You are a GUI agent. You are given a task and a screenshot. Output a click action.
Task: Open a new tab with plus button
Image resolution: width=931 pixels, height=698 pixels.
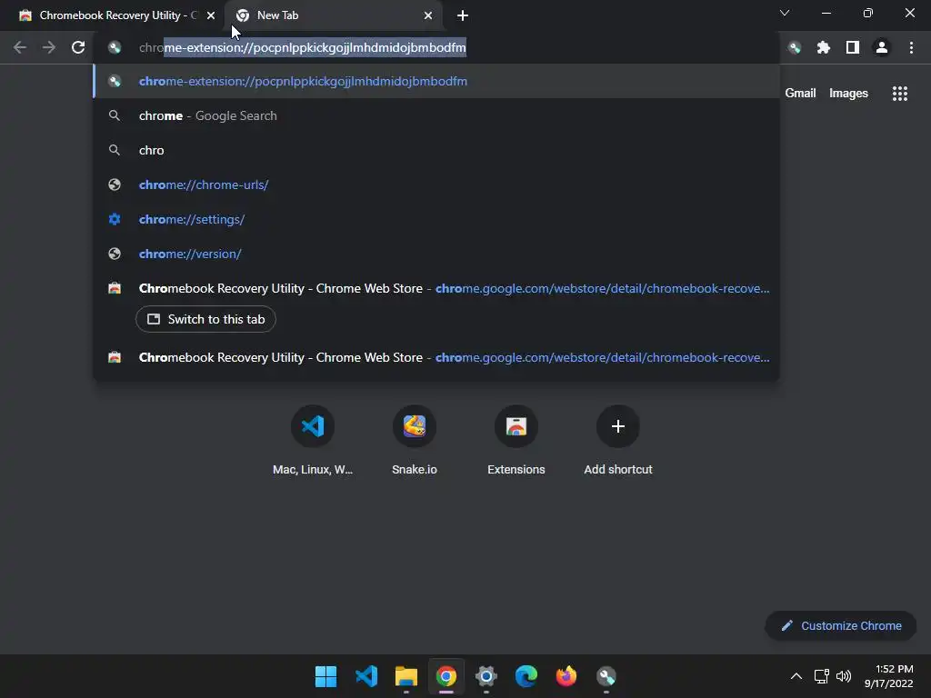[x=463, y=15]
